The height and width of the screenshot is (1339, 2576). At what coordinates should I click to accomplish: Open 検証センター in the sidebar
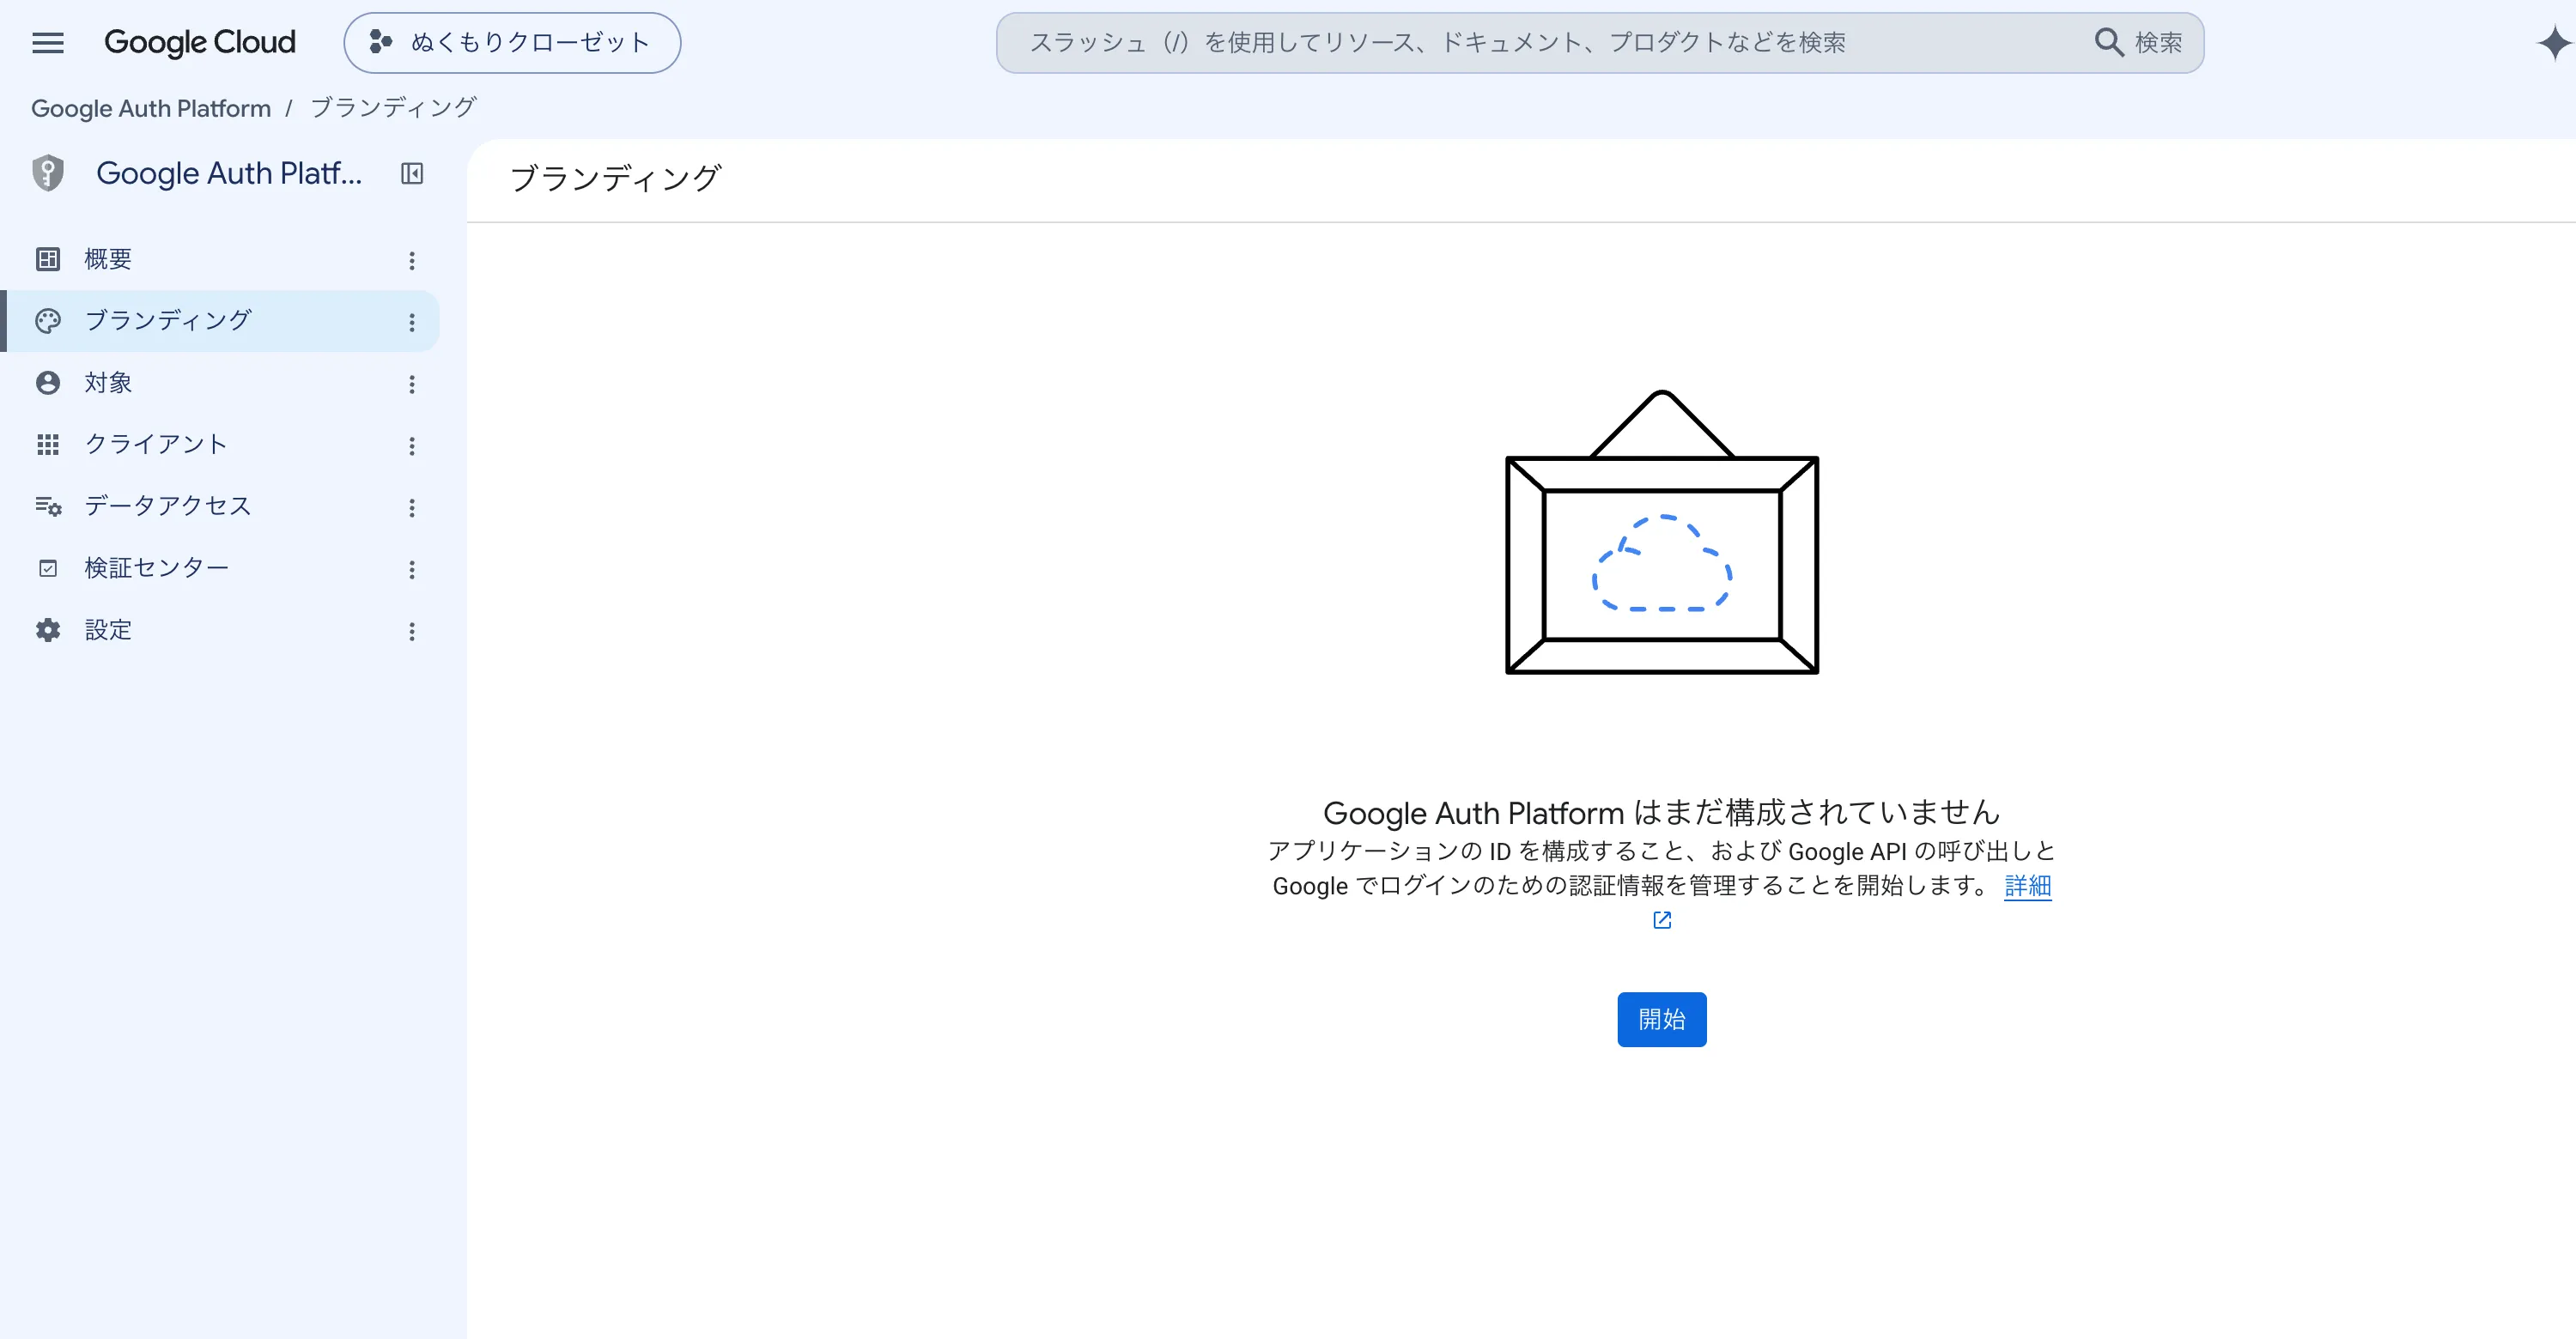pyautogui.click(x=219, y=568)
